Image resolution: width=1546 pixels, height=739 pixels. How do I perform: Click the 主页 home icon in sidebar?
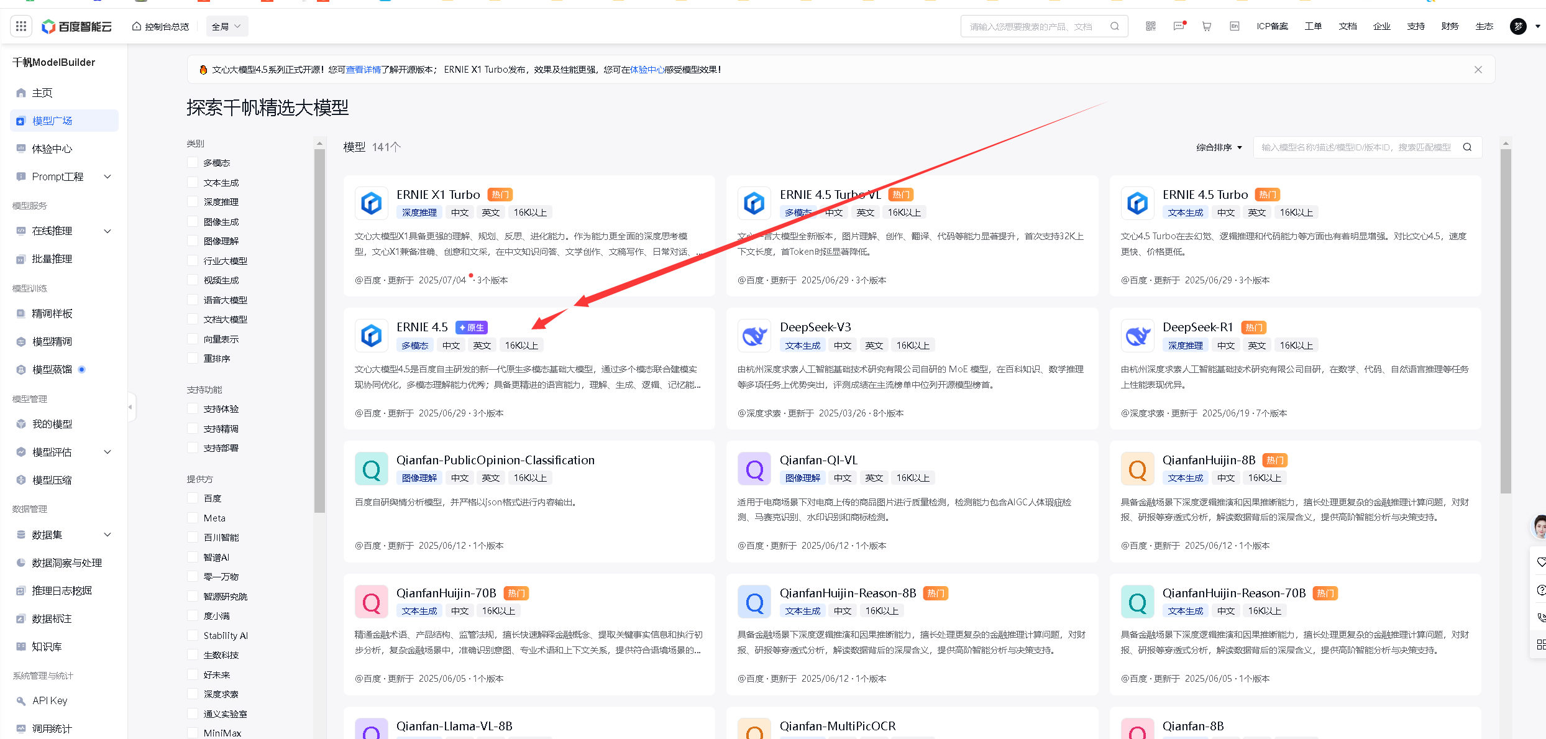21,93
